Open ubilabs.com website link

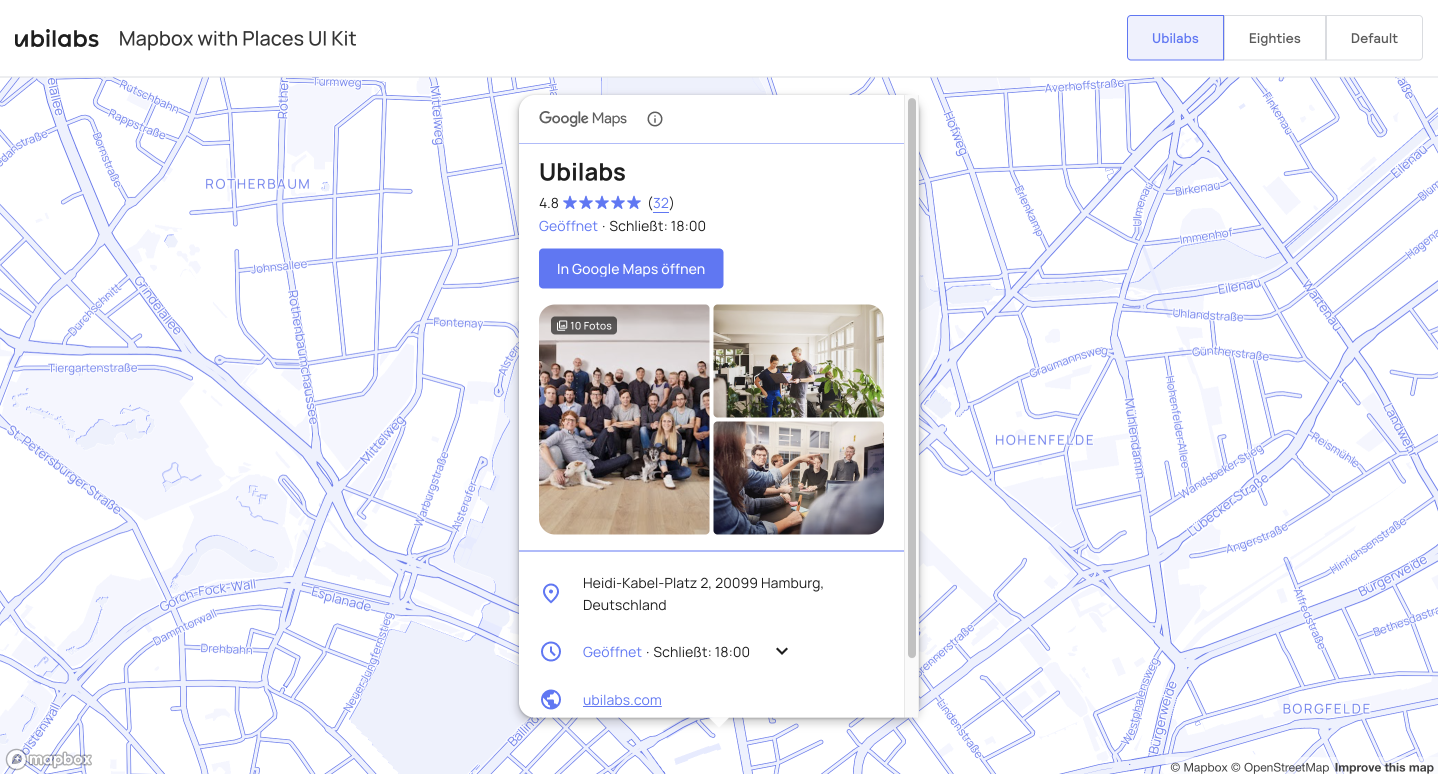click(x=622, y=700)
